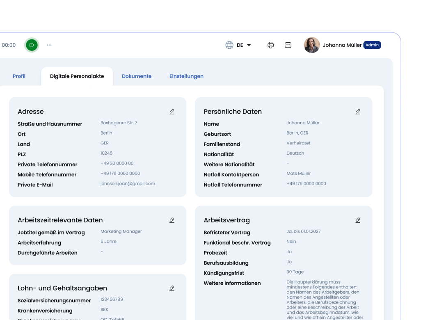
Task: Open the mail envelope icon
Action: coord(288,45)
